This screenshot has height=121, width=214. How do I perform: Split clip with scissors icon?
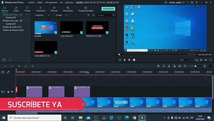coord(26,66)
